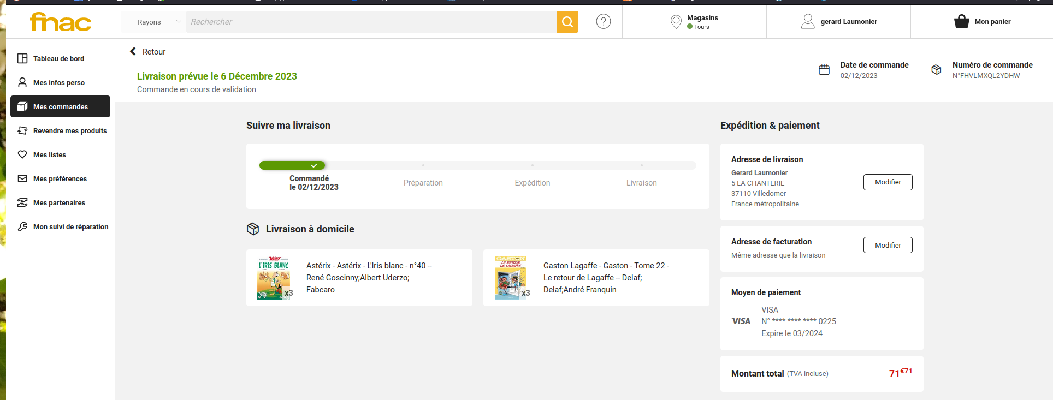Click the fnac logo
Screen dimensions: 1053x400
coord(61,22)
